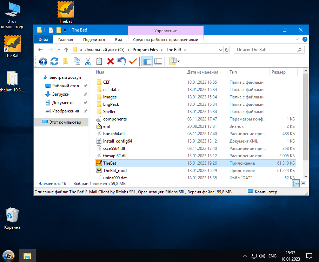Open the notification center icon
Screen dimensions: 319x262
[309, 256]
